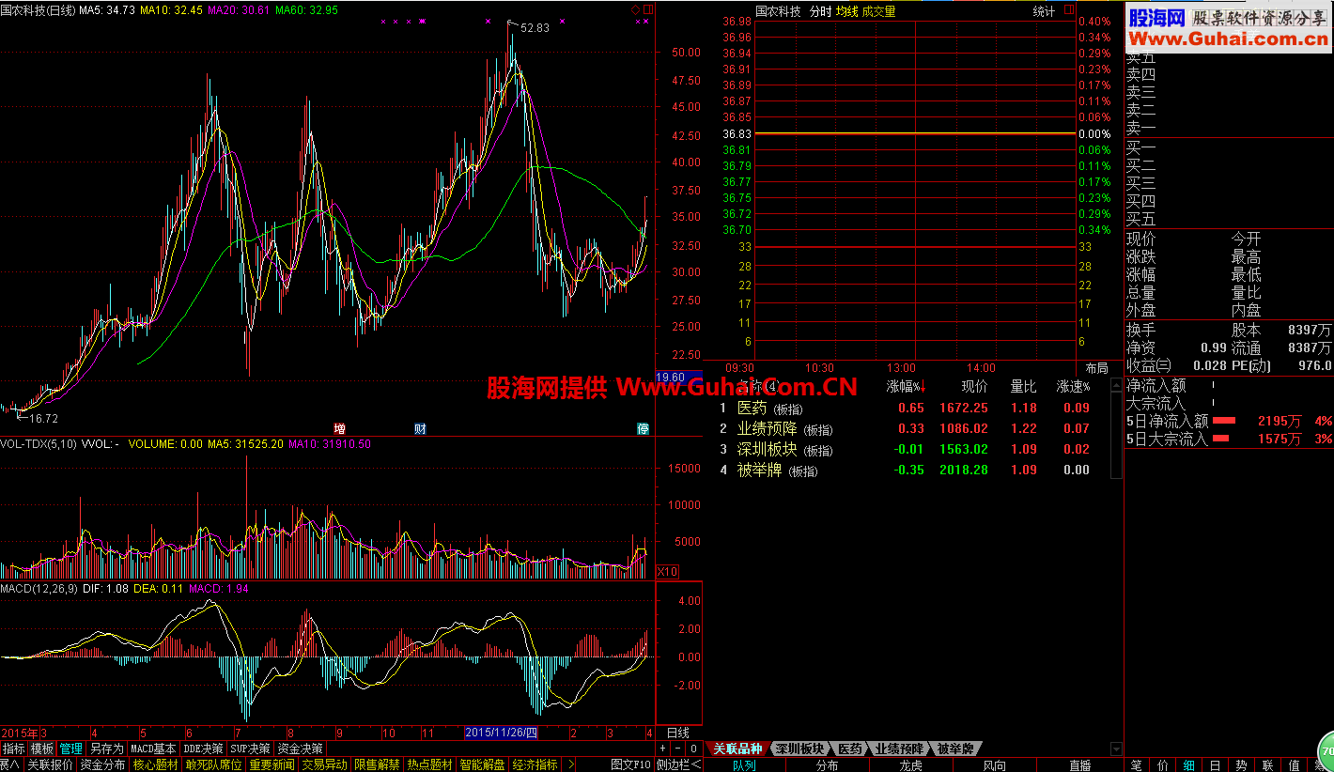Image resolution: width=1334 pixels, height=772 pixels.
Task: Apply the 资金决策 template
Action: click(x=301, y=749)
